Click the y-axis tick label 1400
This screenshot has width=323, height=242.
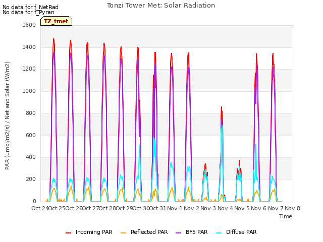[x=29, y=47]
